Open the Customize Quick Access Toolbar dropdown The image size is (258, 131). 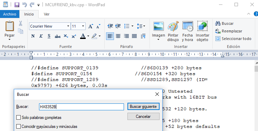(38, 5)
